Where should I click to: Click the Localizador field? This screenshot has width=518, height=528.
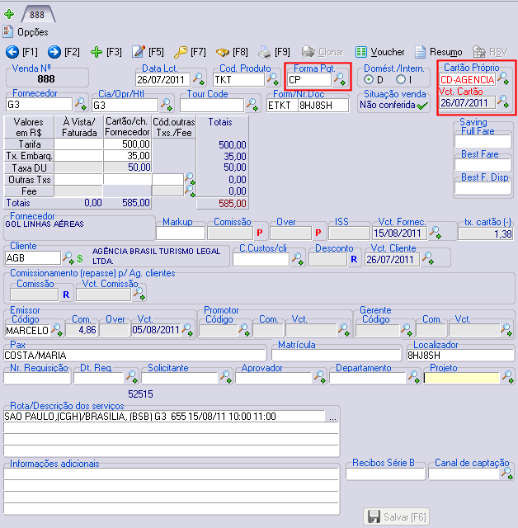click(x=460, y=356)
